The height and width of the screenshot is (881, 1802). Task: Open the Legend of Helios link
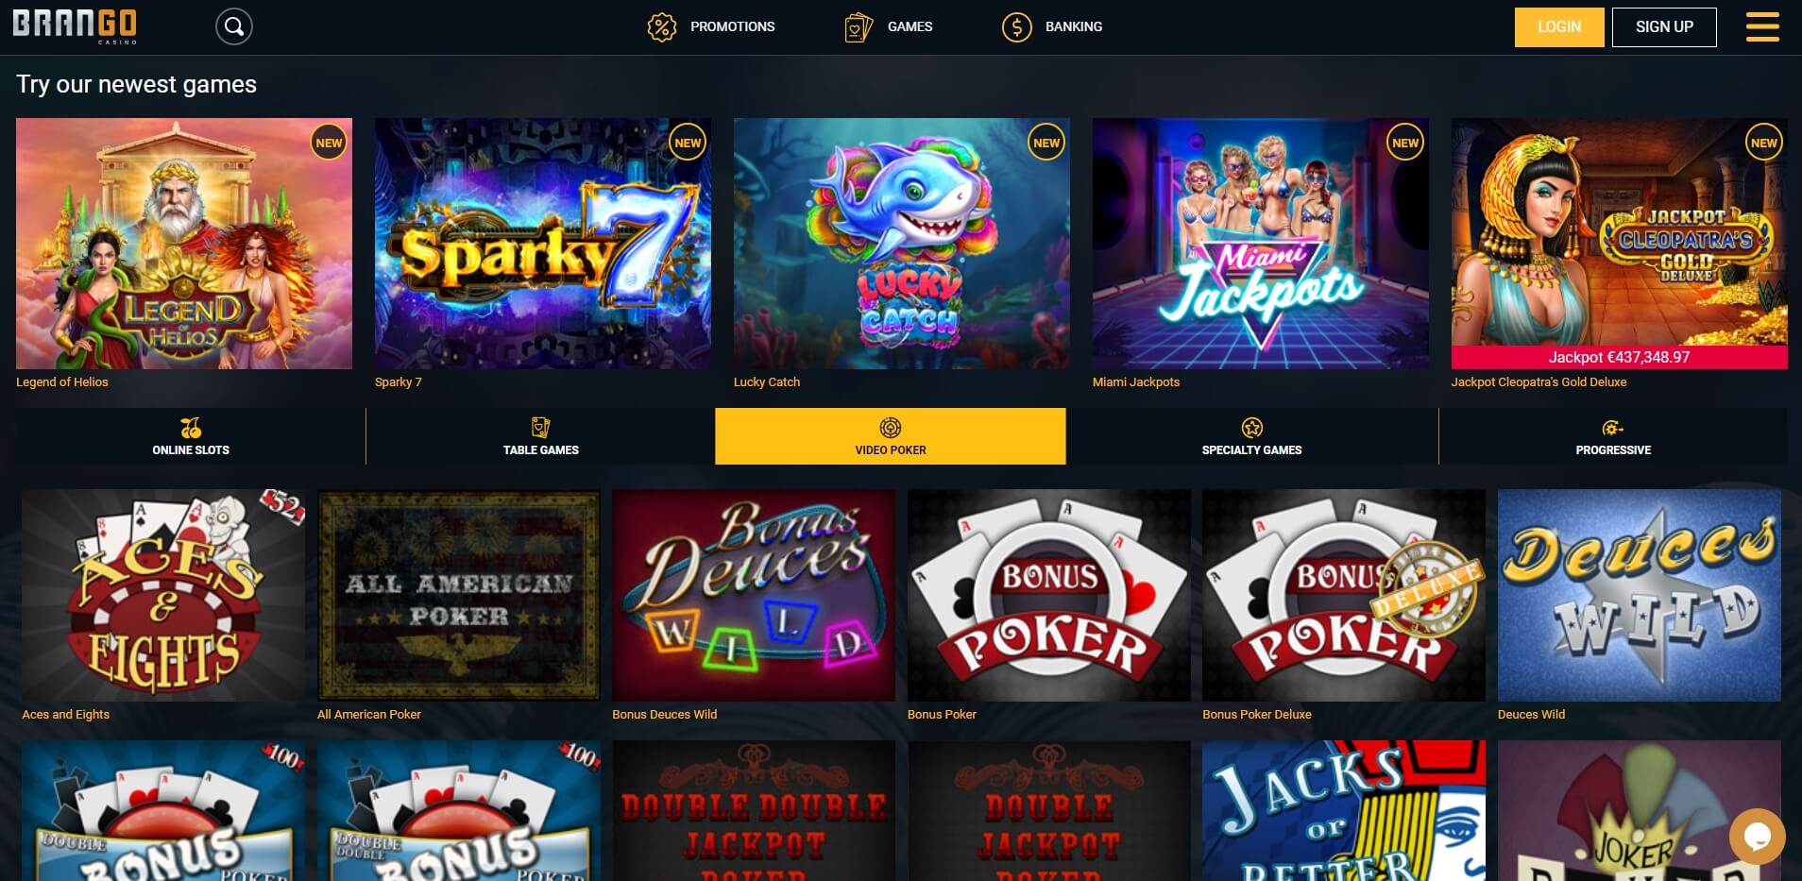click(x=62, y=381)
